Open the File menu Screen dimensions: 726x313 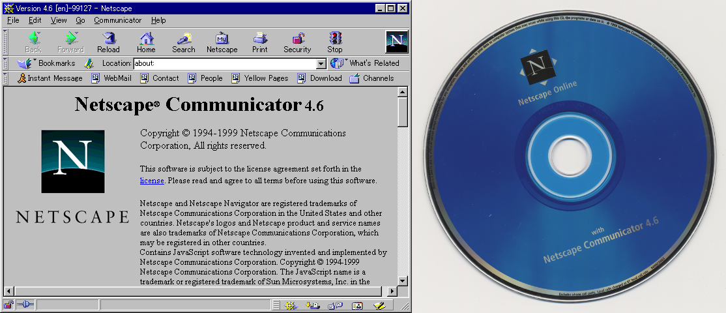click(13, 20)
